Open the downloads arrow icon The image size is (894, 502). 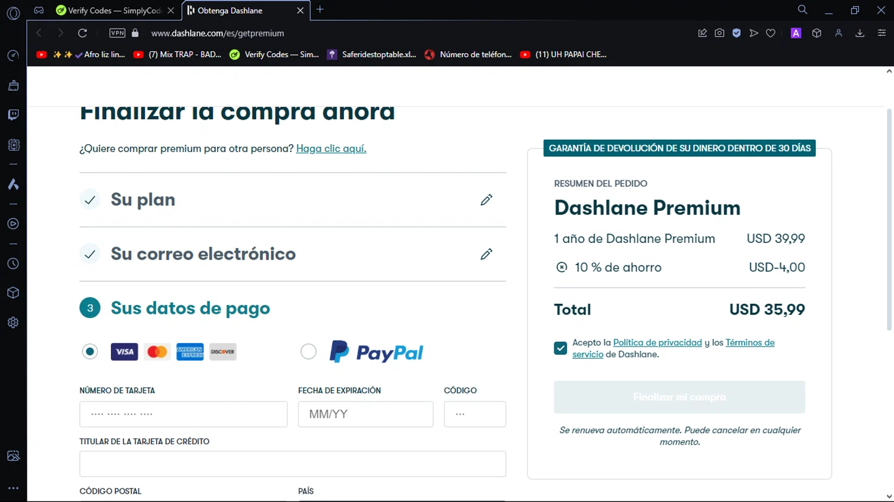pos(860,33)
